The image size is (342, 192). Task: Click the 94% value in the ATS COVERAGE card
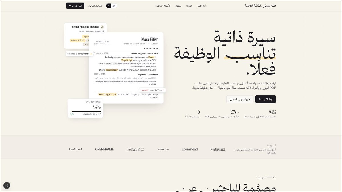[x=97, y=107]
